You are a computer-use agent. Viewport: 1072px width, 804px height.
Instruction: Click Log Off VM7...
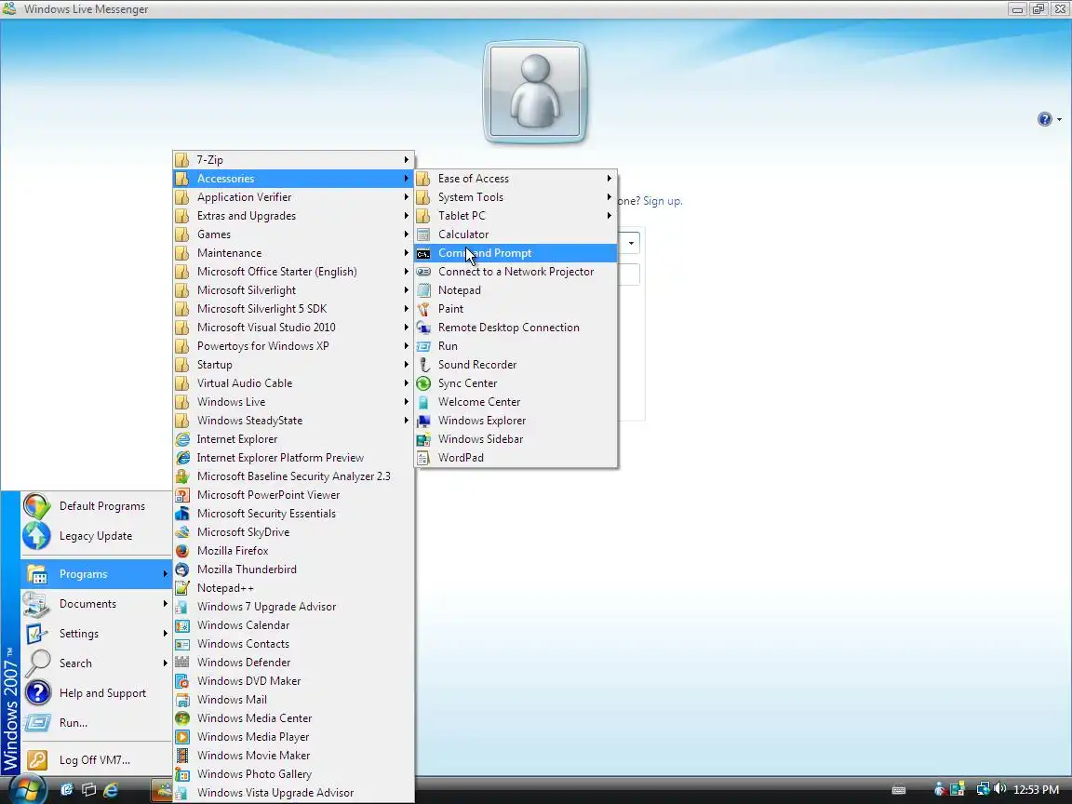click(x=96, y=759)
